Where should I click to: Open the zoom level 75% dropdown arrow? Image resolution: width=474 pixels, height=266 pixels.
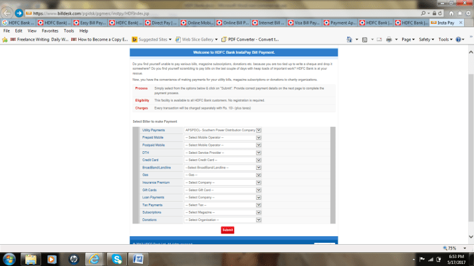coord(465,248)
